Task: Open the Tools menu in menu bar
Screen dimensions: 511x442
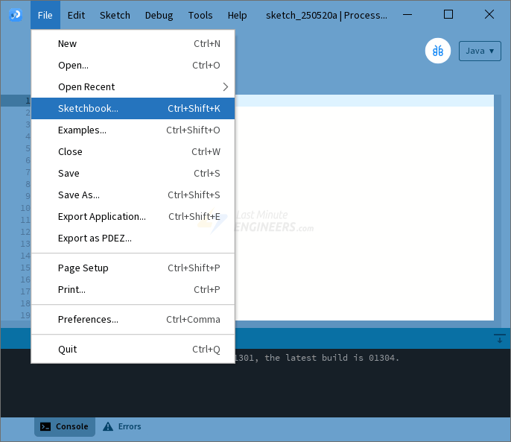Action: pos(200,15)
